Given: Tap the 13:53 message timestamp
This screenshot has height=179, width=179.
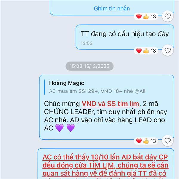Looking at the screenshot, I should click(87, 43).
